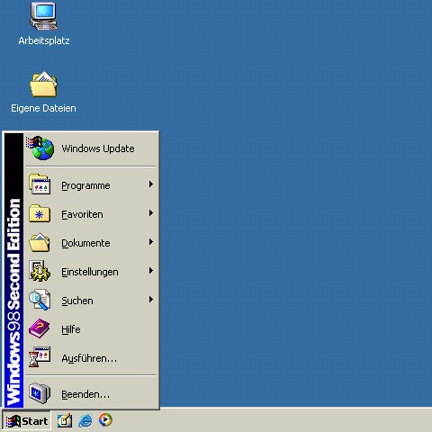Expand the Programme submenu arrow
432x432 pixels.
(151, 184)
